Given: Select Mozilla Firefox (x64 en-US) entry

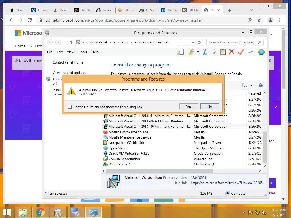Looking at the screenshot, I should point(128,132).
